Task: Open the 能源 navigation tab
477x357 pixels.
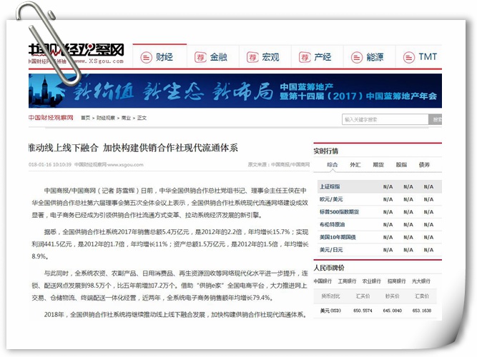Action: pyautogui.click(x=369, y=56)
